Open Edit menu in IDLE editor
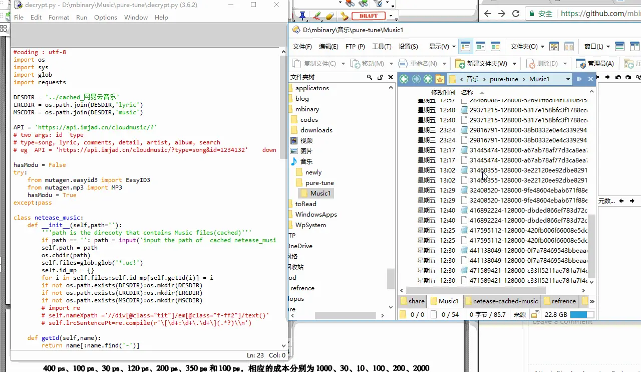Screen dimensions: 641x372 pos(36,17)
